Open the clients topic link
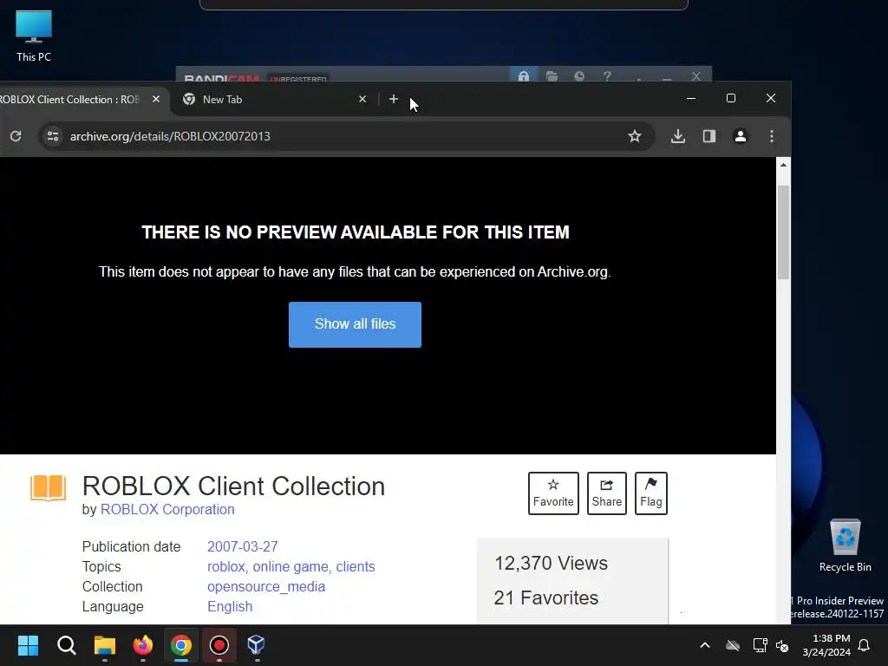The image size is (888, 666). (x=355, y=567)
